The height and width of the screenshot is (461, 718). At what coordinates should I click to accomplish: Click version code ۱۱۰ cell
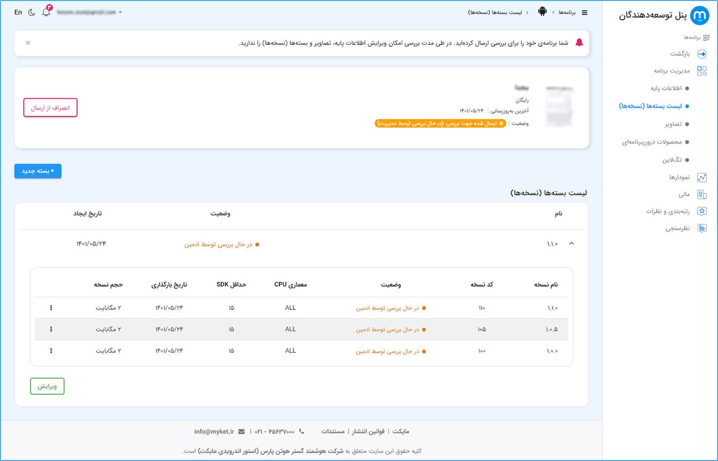[481, 308]
